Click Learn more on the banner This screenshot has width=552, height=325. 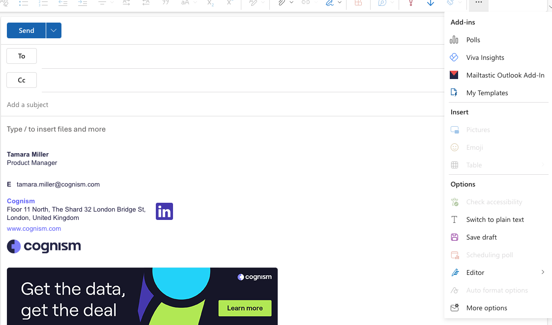(x=245, y=308)
